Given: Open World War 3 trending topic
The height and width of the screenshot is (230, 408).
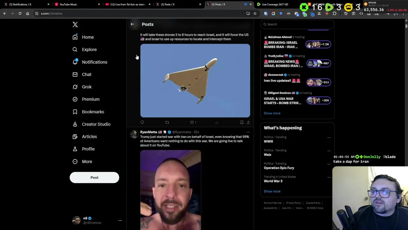Looking at the screenshot, I should (273, 181).
